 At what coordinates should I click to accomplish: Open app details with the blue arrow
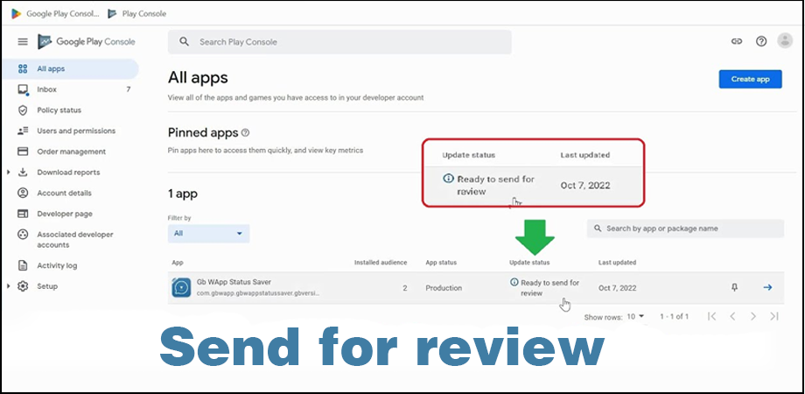click(x=767, y=287)
